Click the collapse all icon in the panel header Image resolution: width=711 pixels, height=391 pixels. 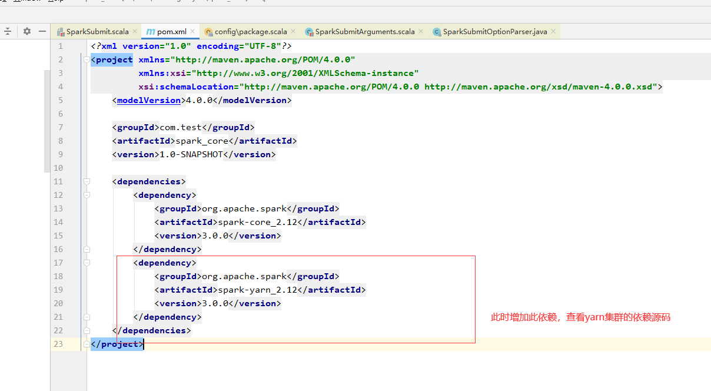click(8, 31)
